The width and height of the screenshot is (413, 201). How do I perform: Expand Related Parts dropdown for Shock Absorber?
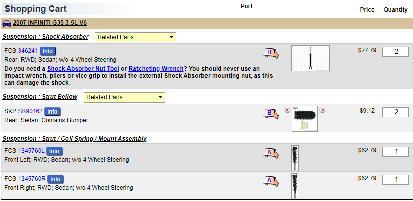135,37
